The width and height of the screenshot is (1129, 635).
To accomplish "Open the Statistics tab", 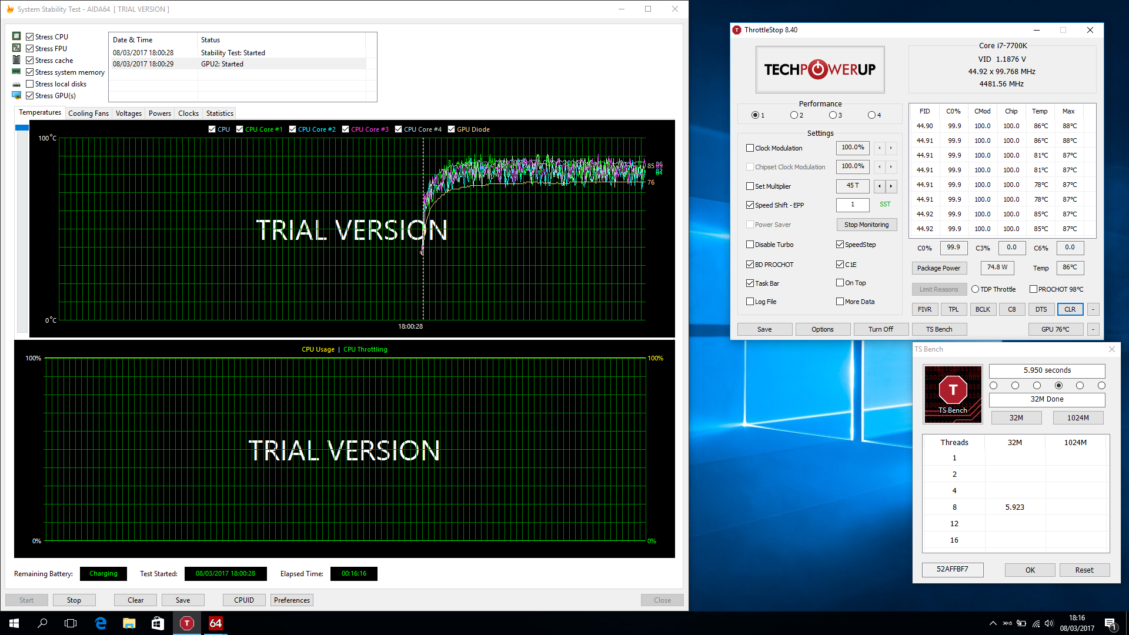I will [219, 113].
